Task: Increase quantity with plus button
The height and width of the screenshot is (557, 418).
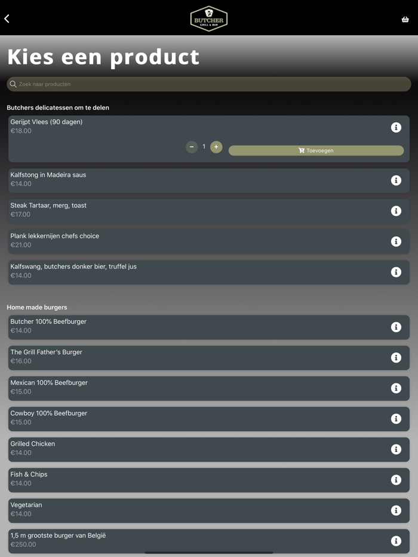Action: coord(216,147)
